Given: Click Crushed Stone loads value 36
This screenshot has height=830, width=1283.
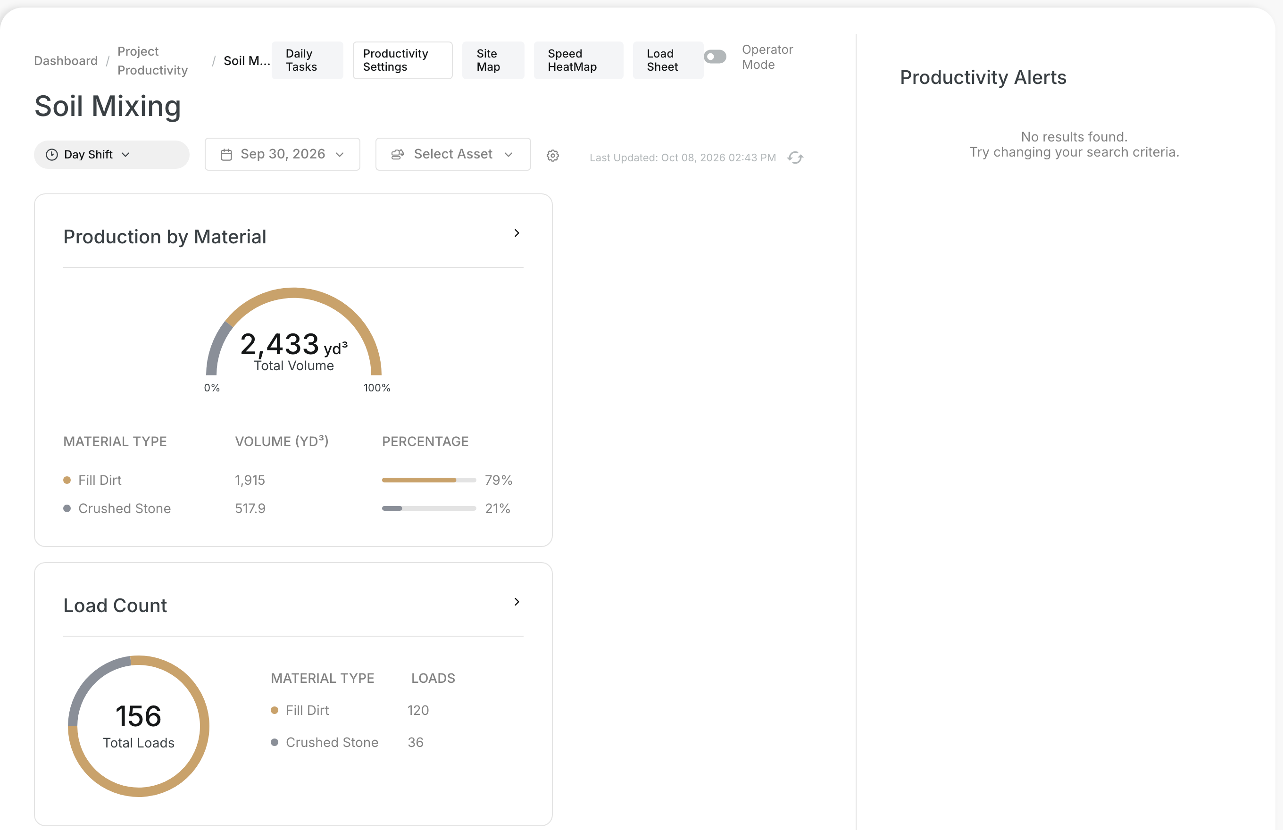Looking at the screenshot, I should pos(415,742).
